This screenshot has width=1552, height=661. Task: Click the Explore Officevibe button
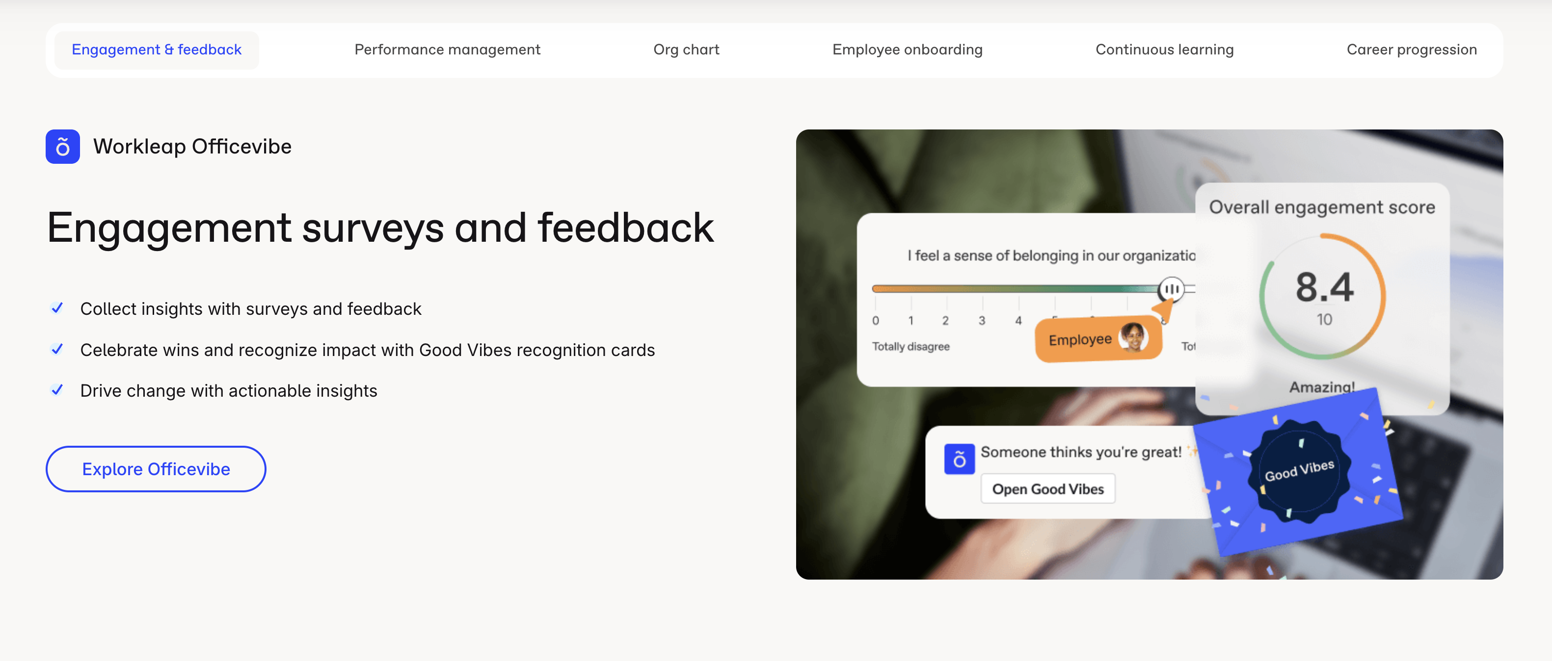156,469
